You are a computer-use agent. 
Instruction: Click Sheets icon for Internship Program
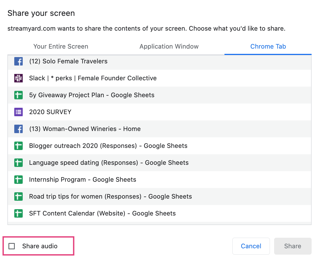point(18,180)
